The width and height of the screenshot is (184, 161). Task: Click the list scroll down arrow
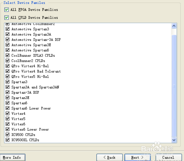174,140
